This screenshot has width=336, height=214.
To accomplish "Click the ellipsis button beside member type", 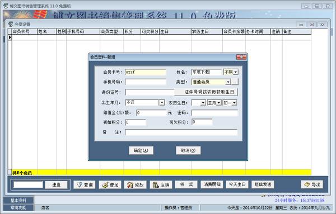I will point(235,82).
